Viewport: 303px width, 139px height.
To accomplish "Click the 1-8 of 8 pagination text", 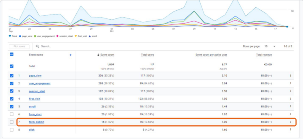I will pyautogui.click(x=288, y=46).
